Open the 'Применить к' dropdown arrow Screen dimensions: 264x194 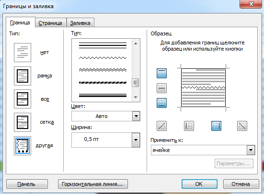point(251,150)
